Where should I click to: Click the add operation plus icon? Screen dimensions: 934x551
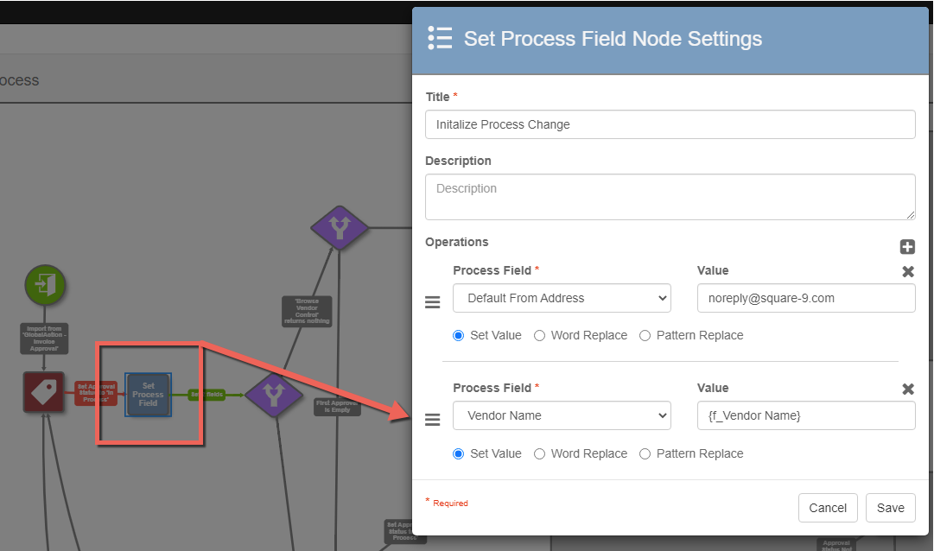coord(907,247)
